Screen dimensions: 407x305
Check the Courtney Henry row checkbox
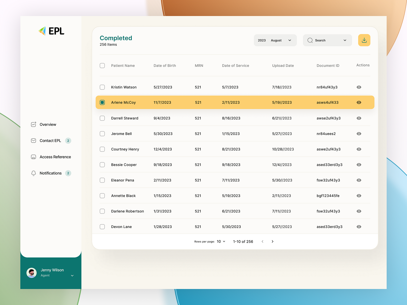(102, 149)
